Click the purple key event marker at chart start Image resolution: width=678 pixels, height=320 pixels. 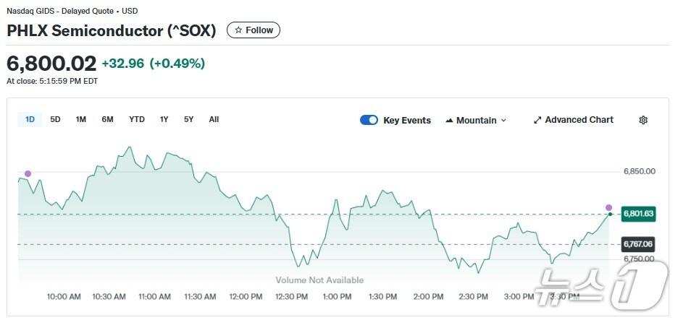point(28,173)
